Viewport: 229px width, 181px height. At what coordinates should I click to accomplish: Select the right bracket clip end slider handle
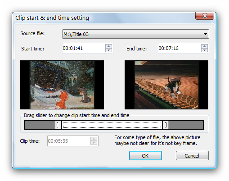(x=166, y=125)
